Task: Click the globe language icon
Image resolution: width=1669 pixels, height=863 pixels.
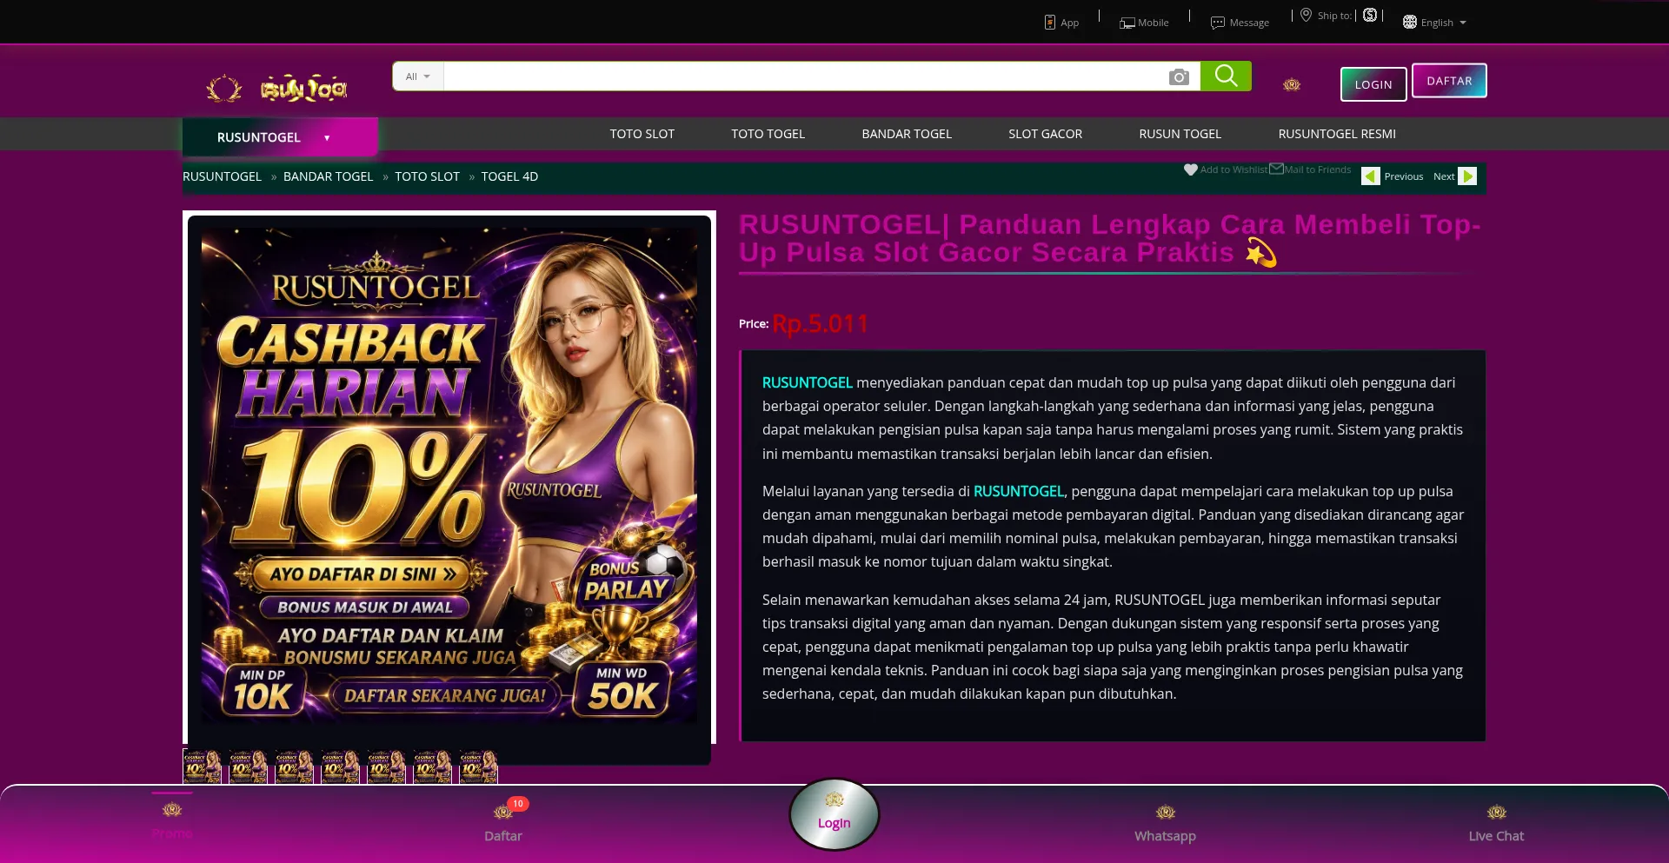Action: click(1410, 23)
